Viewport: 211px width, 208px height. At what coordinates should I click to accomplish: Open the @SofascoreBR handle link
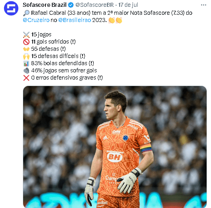[95, 5]
